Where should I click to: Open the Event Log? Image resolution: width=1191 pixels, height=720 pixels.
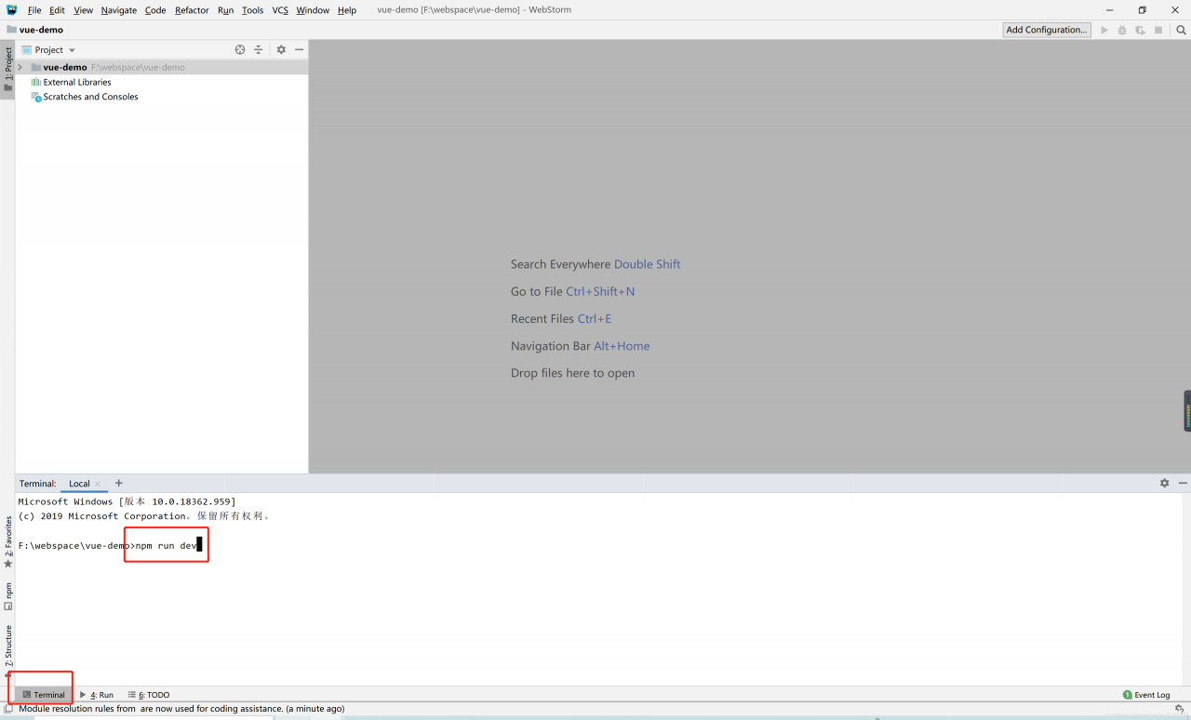(1146, 695)
